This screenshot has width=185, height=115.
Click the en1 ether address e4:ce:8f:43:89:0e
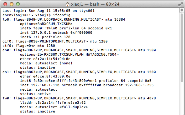(x=52, y=76)
